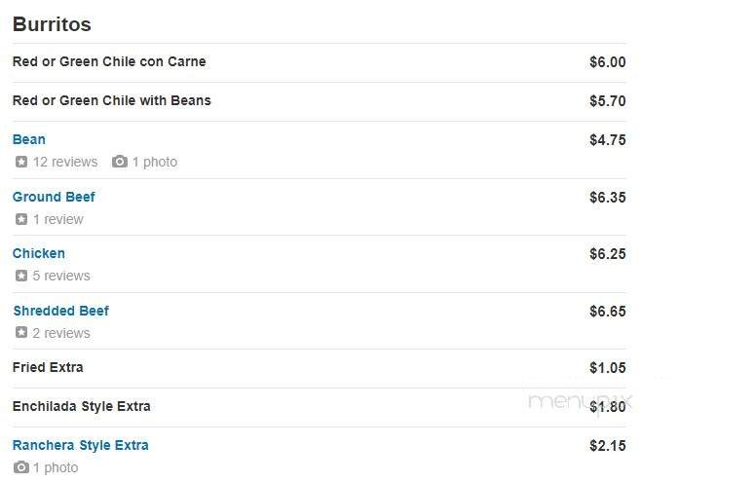
Task: Open the Ranchera Style Extra link
Action: (80, 445)
